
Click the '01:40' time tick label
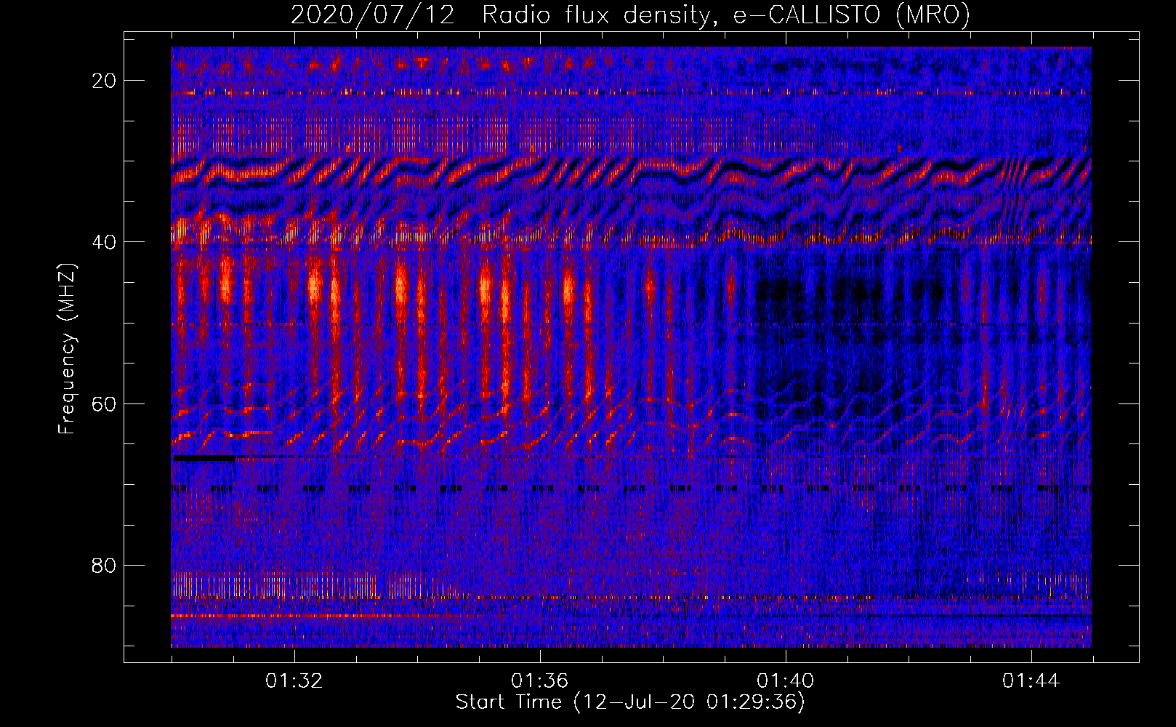click(x=786, y=681)
